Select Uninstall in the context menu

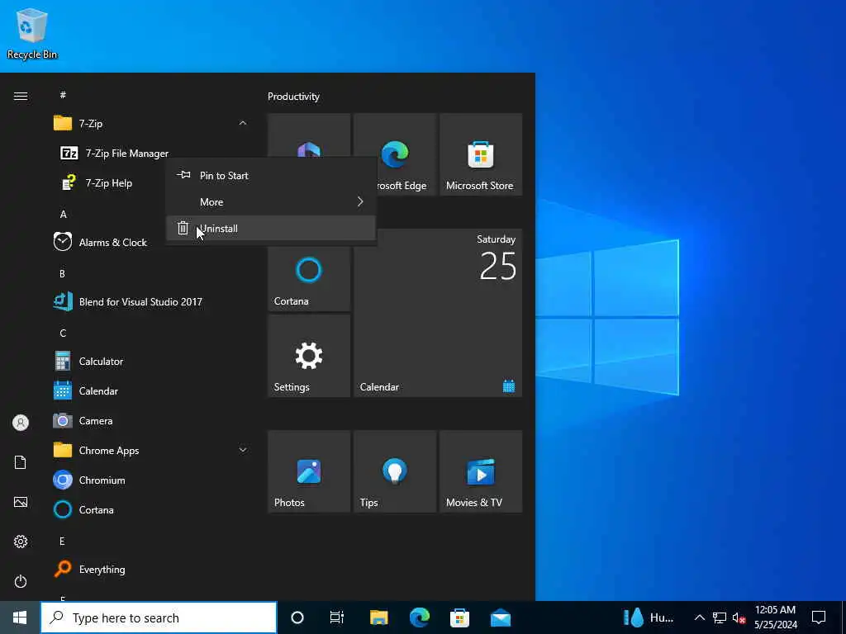(x=271, y=229)
